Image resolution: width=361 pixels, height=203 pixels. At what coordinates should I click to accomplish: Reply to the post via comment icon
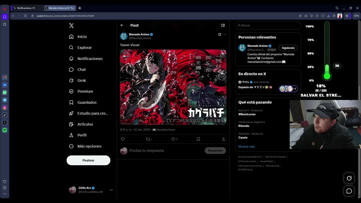click(123, 139)
